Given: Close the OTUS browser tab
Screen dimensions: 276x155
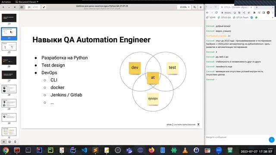Looking at the screenshot, I should (x=251, y=7).
